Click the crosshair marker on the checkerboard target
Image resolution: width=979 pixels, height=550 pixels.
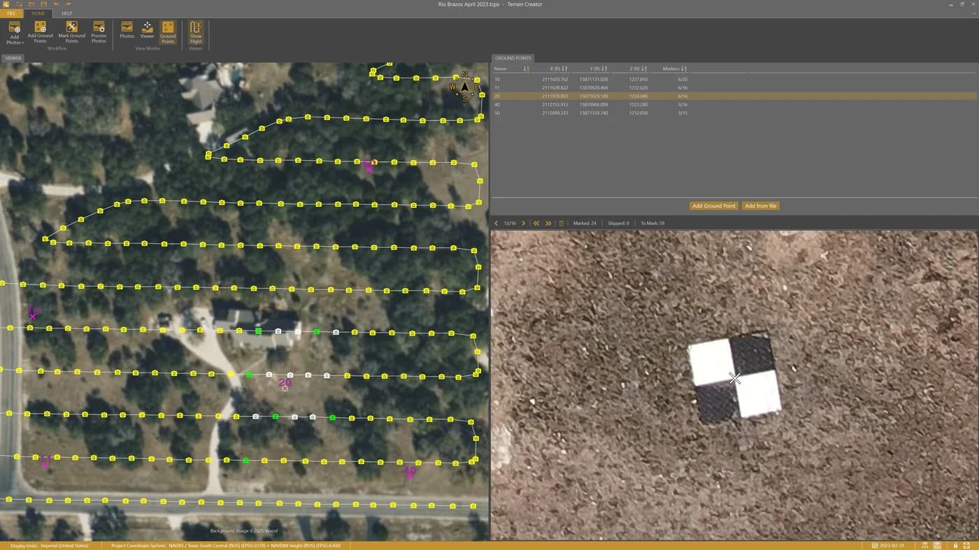734,378
